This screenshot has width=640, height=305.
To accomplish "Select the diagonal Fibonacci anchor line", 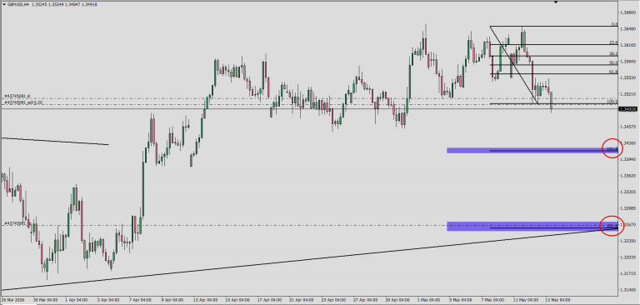I will pos(514,65).
